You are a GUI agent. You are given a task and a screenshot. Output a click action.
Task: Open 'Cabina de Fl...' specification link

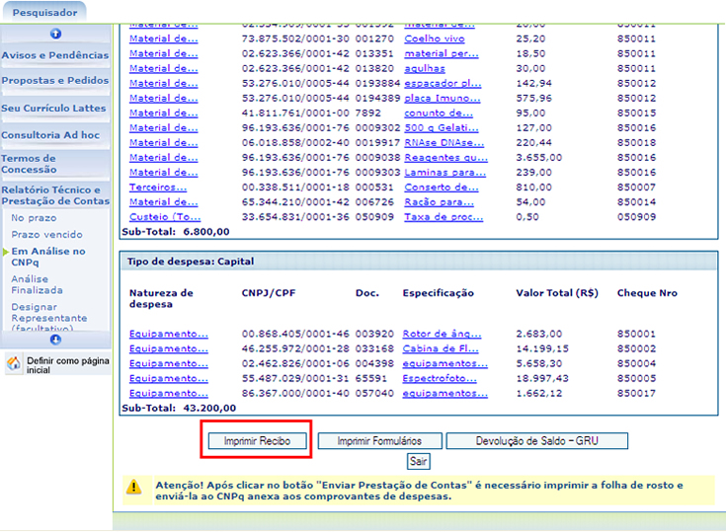441,348
